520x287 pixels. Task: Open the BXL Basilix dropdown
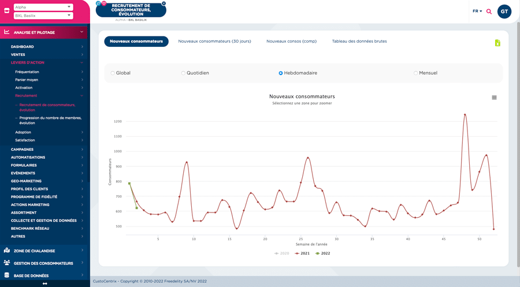point(43,16)
